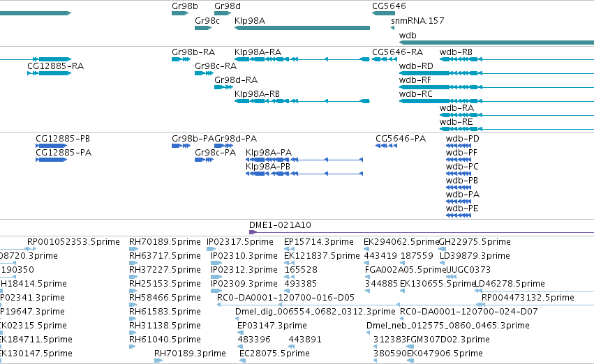Screen dimensions: 594x364
Task: Click the wdb-PE protein label
Action: [x=462, y=208]
